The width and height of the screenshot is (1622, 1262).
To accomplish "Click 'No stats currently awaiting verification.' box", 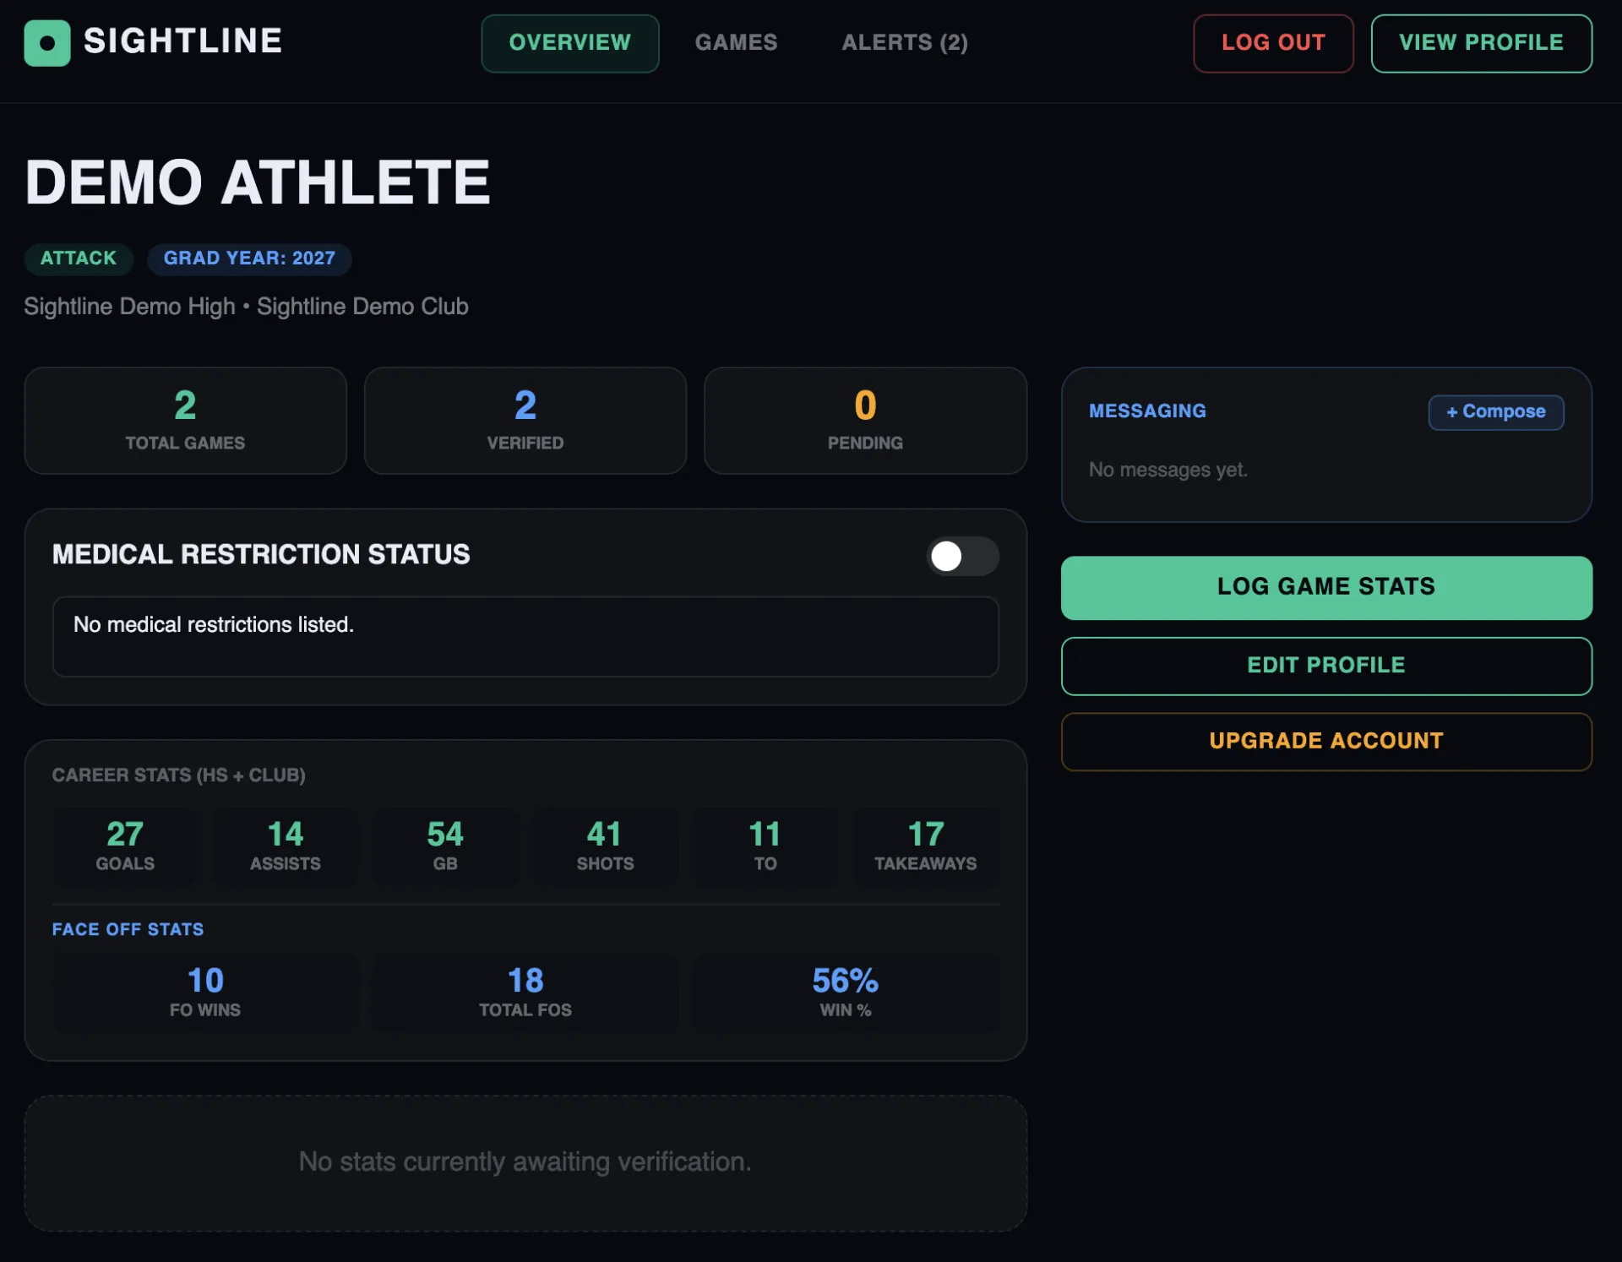I will click(525, 1163).
